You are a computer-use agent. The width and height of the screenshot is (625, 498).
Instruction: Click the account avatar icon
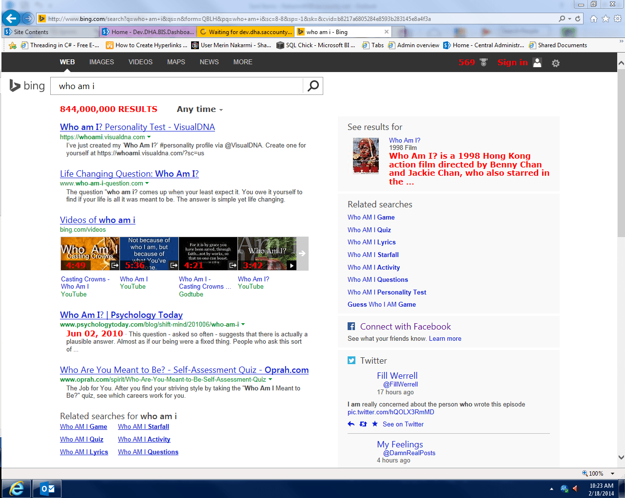[x=537, y=62]
